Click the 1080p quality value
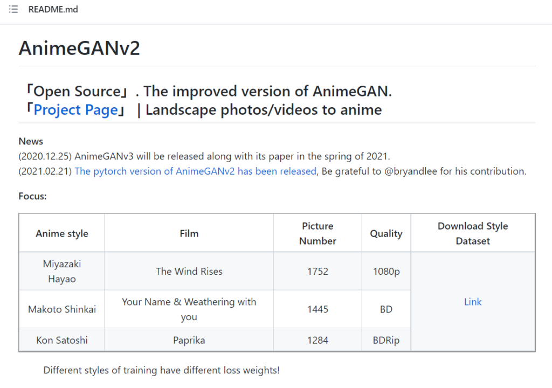The height and width of the screenshot is (388, 552). point(386,271)
